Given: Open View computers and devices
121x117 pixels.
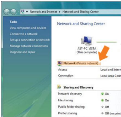Looking at the screenshot, I should click(28, 28).
